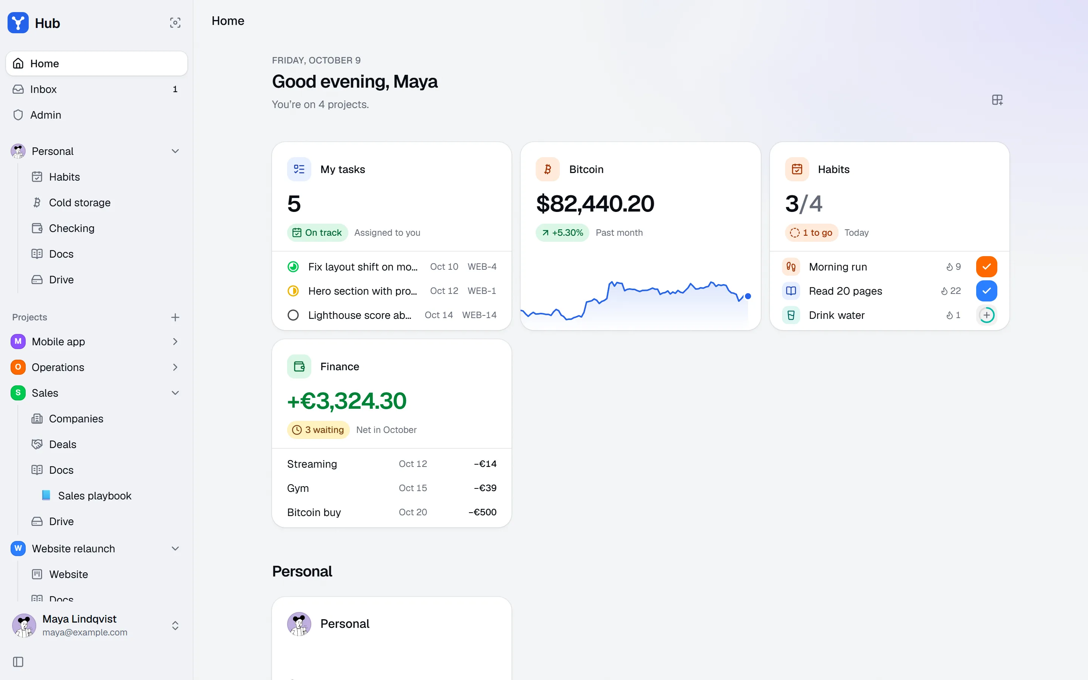Click the Sales playbook book icon

(x=46, y=495)
